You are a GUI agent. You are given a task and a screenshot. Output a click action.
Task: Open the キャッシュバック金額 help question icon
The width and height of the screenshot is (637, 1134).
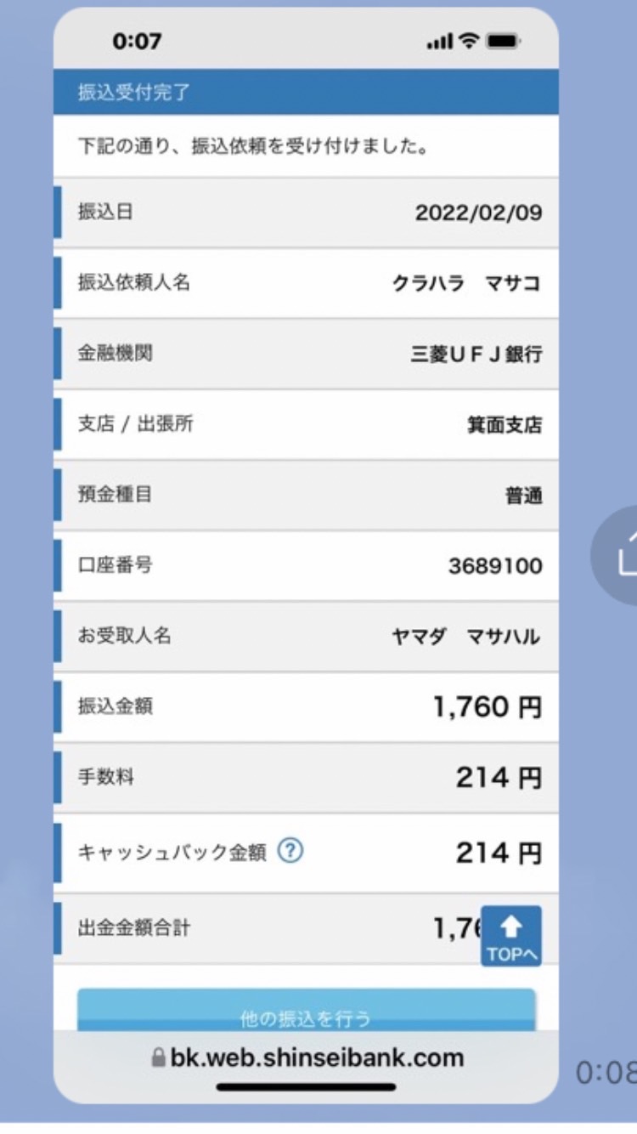pos(290,851)
